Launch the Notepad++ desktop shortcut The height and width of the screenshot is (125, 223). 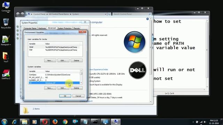pyautogui.click(x=6, y=41)
